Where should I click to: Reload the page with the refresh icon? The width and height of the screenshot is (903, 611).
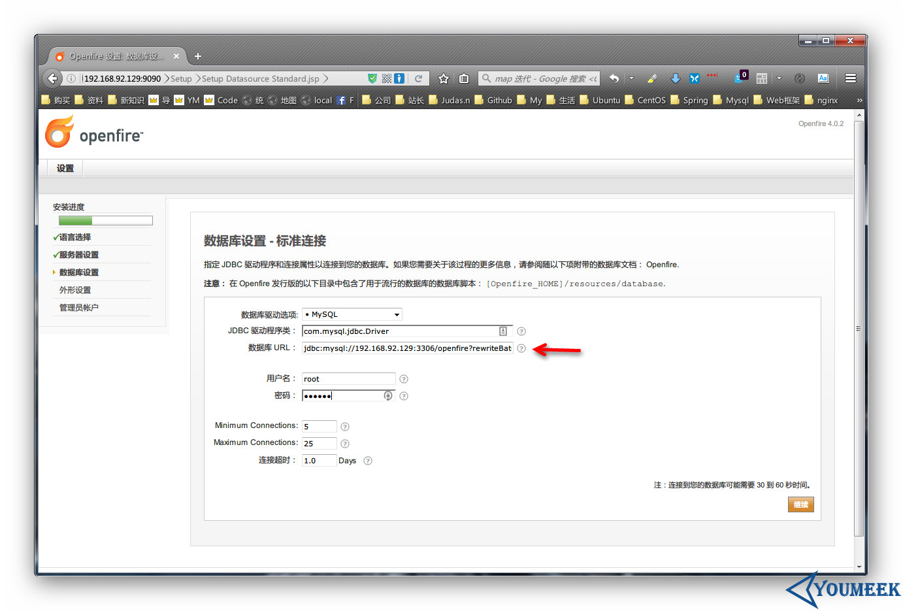418,78
